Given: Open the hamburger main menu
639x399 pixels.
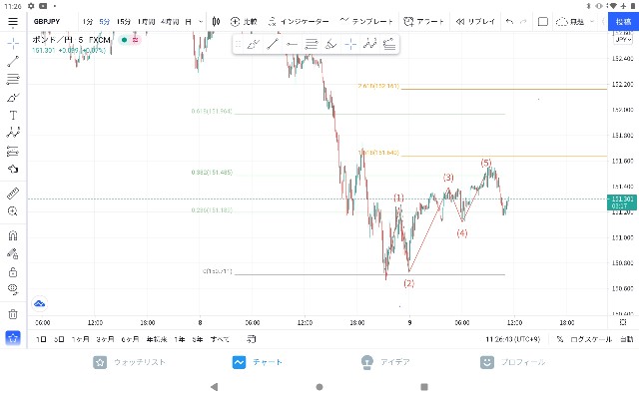Looking at the screenshot, I should (x=13, y=22).
